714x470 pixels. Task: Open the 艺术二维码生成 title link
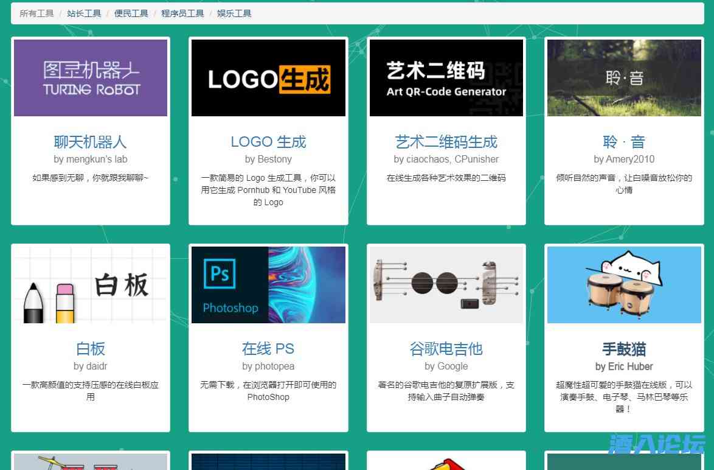pyautogui.click(x=446, y=142)
